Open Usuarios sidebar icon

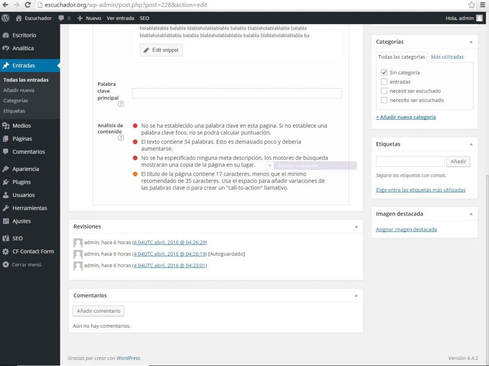coord(6,195)
